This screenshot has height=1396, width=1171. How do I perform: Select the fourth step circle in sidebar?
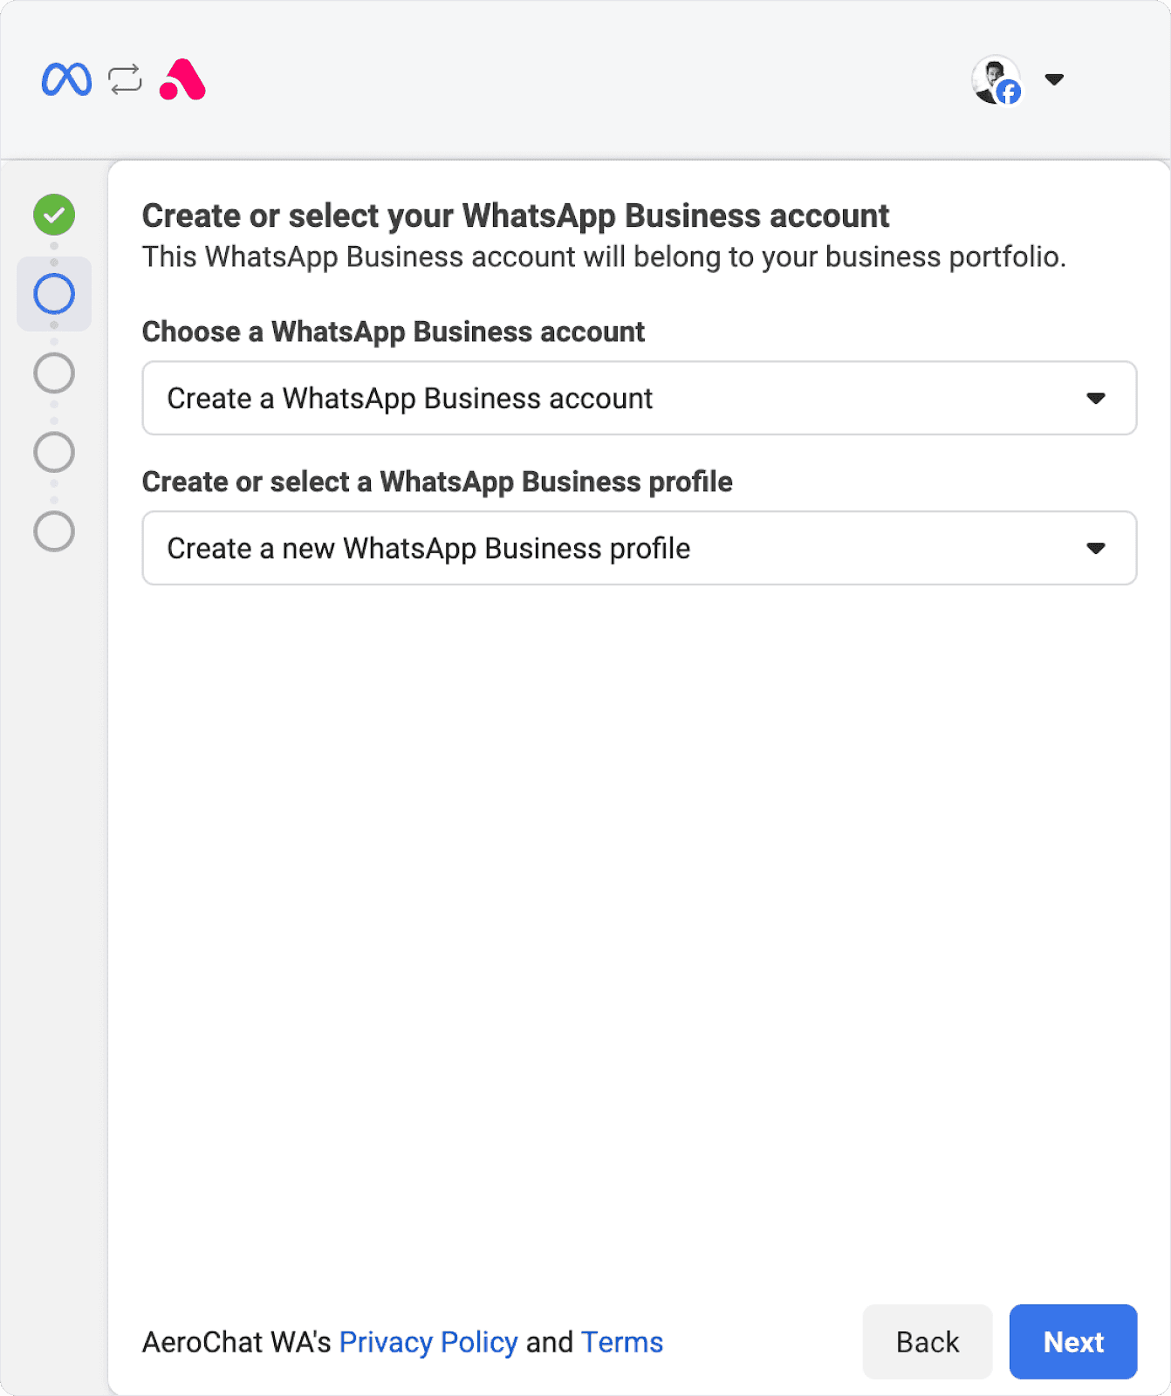point(54,452)
